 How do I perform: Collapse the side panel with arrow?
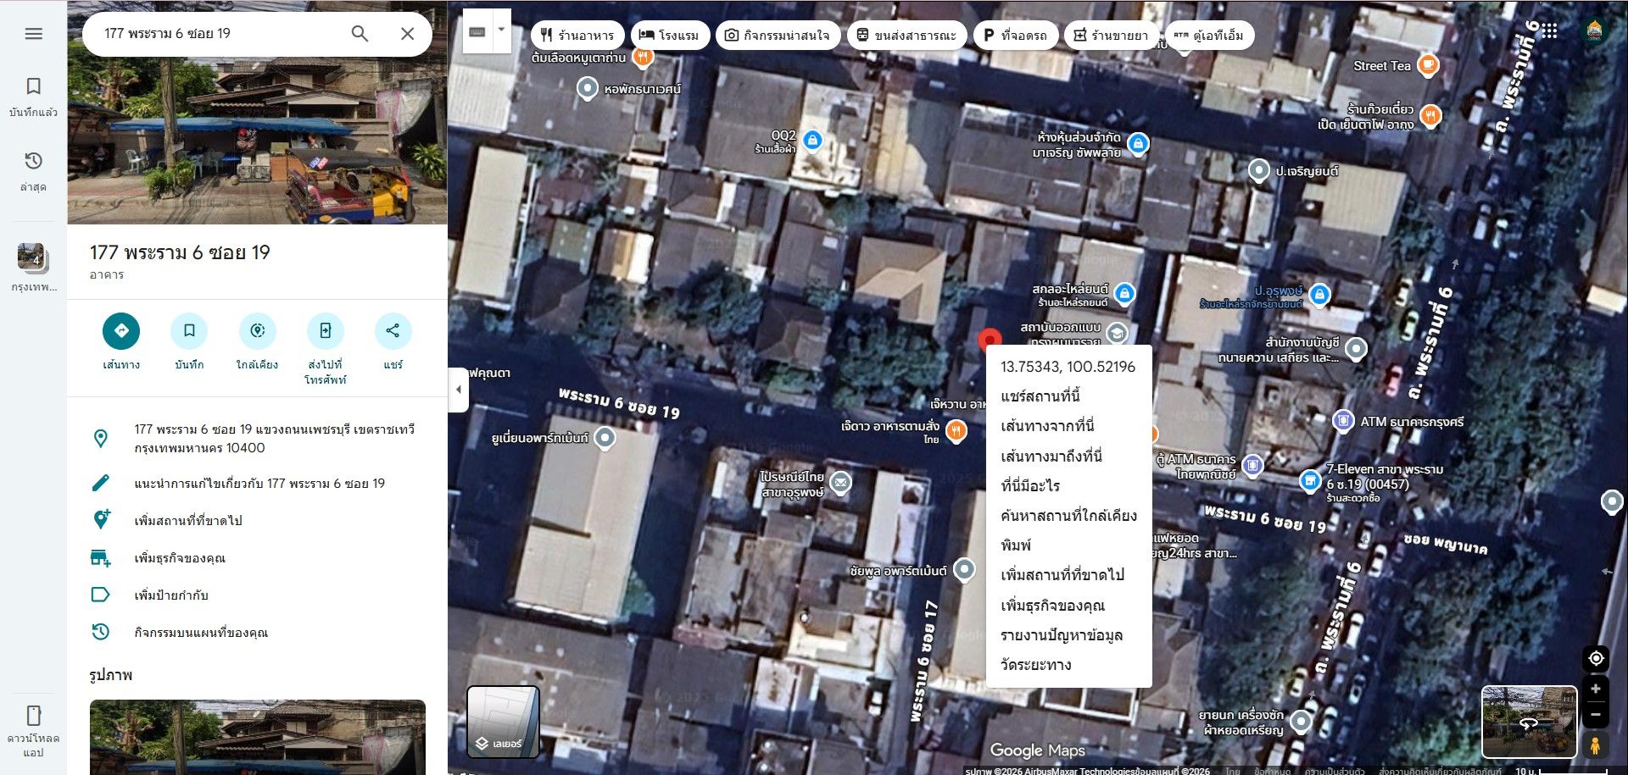tap(459, 390)
